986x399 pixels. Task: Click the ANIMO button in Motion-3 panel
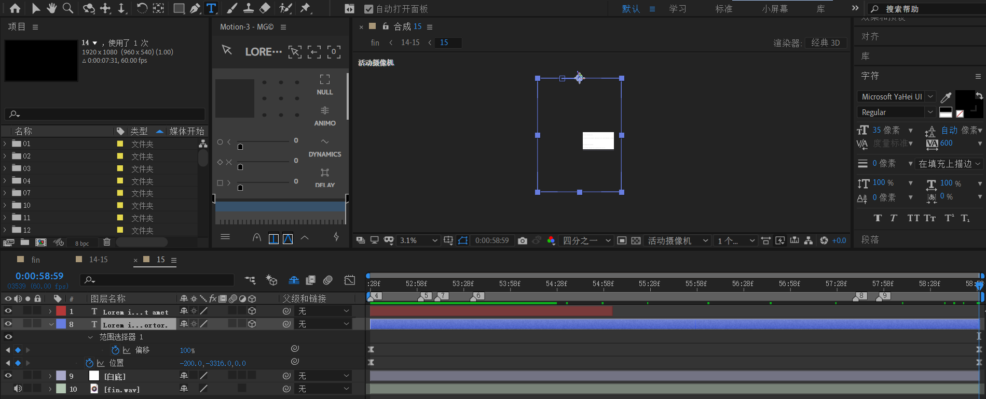(325, 116)
